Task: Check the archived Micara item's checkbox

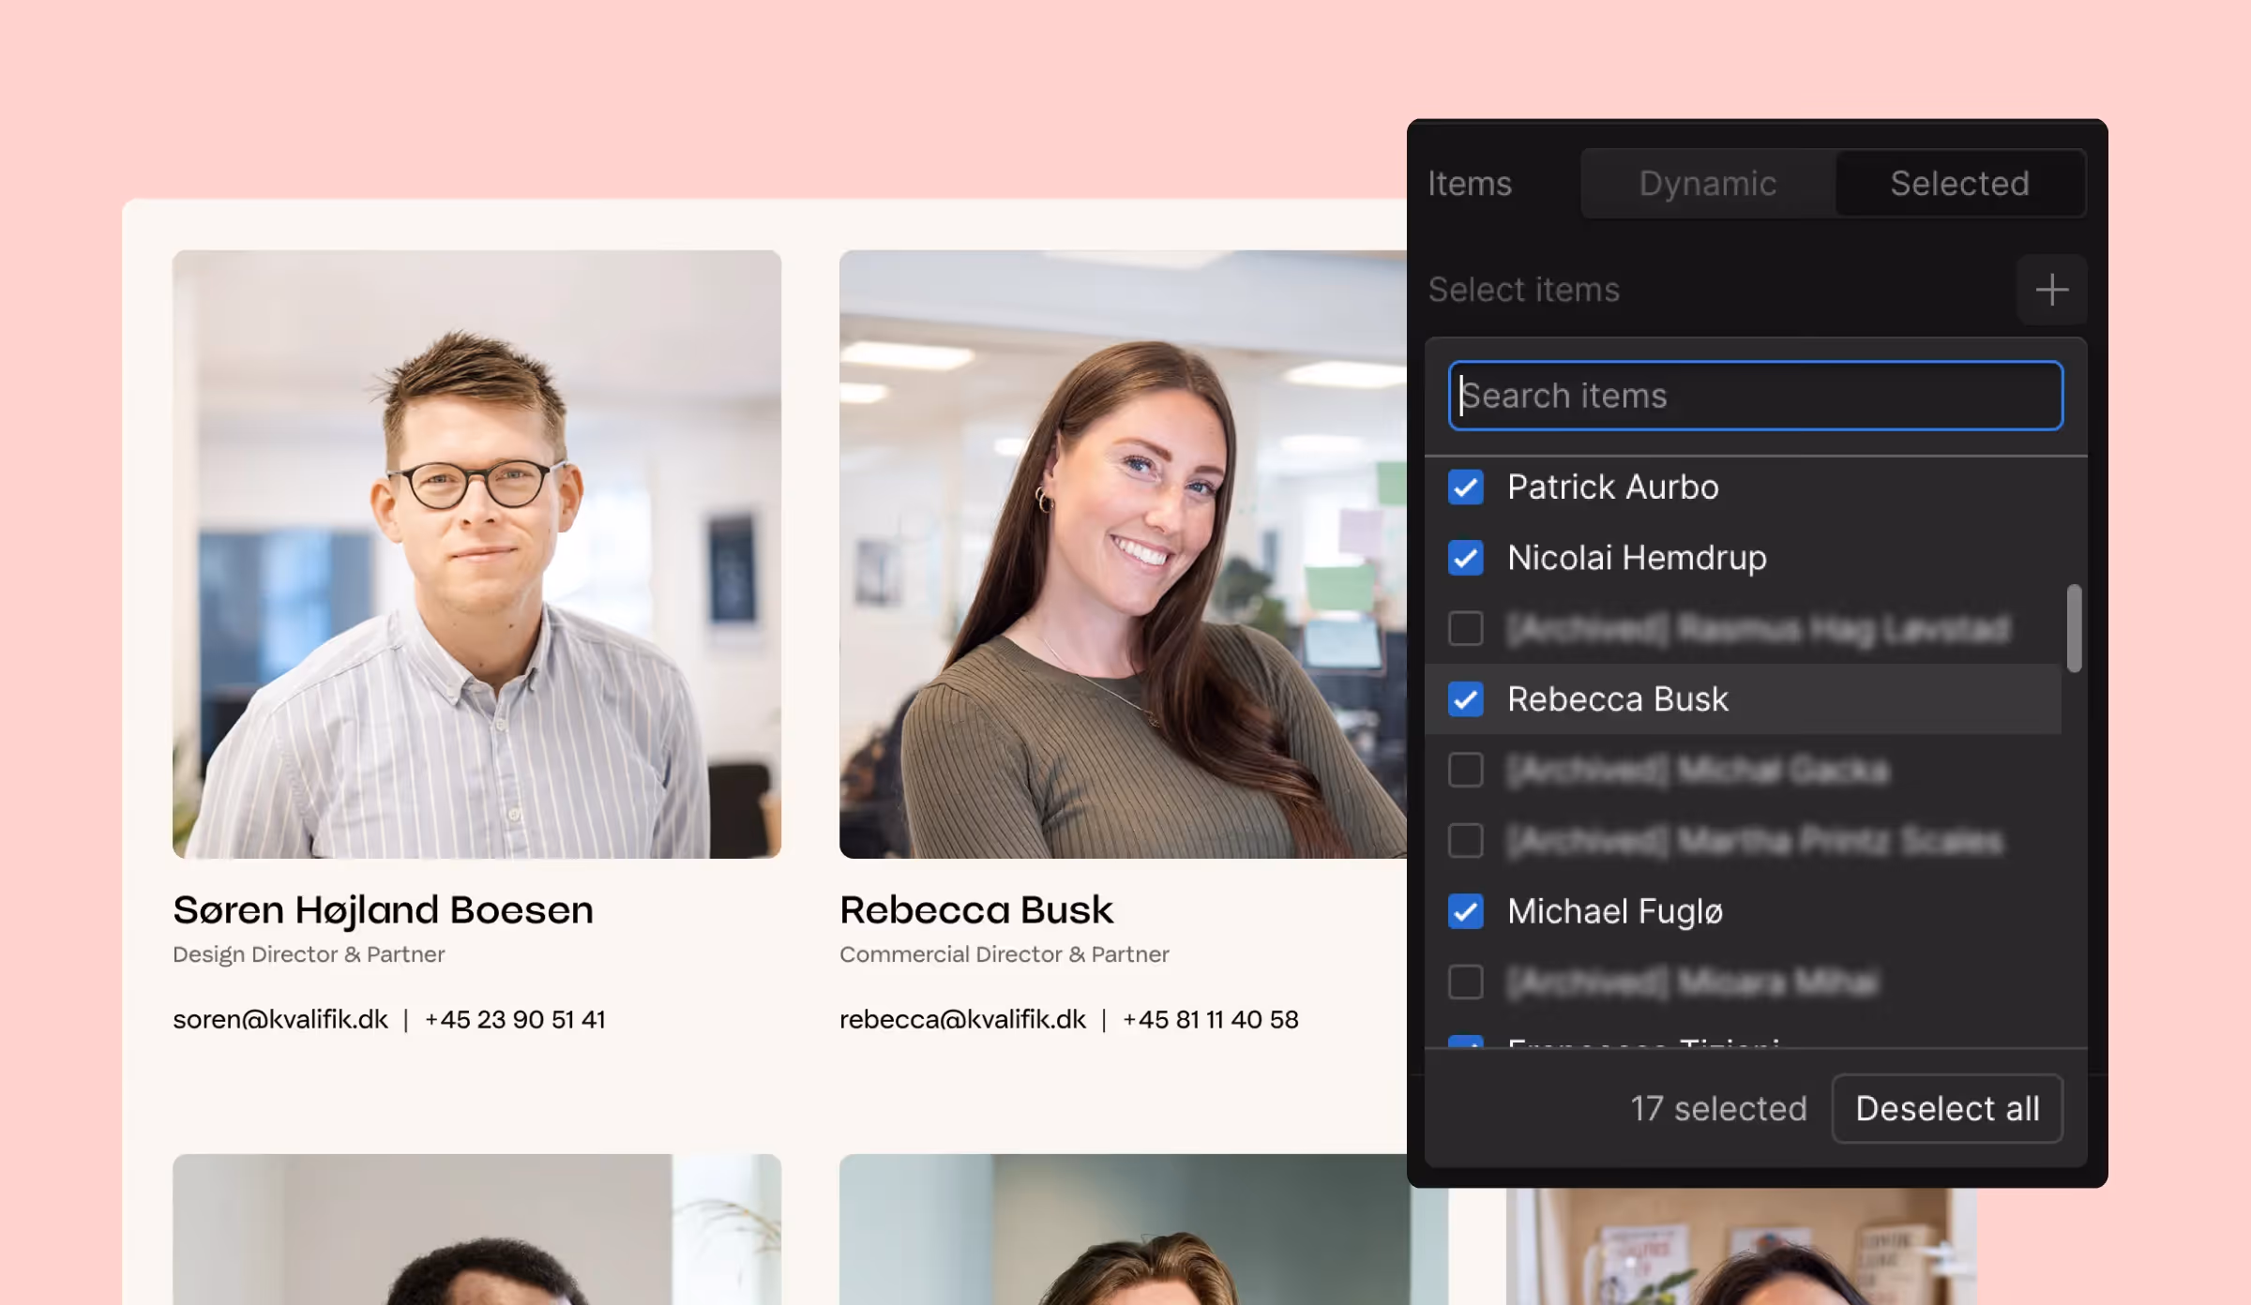Action: (x=1466, y=982)
